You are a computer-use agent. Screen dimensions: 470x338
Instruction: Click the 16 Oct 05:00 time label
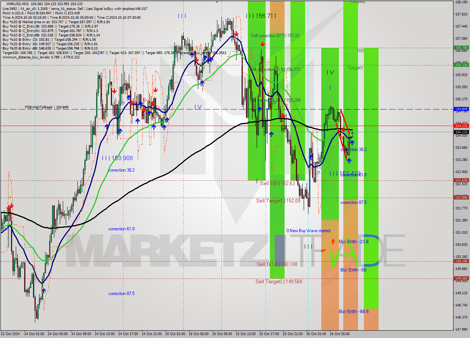point(340,334)
